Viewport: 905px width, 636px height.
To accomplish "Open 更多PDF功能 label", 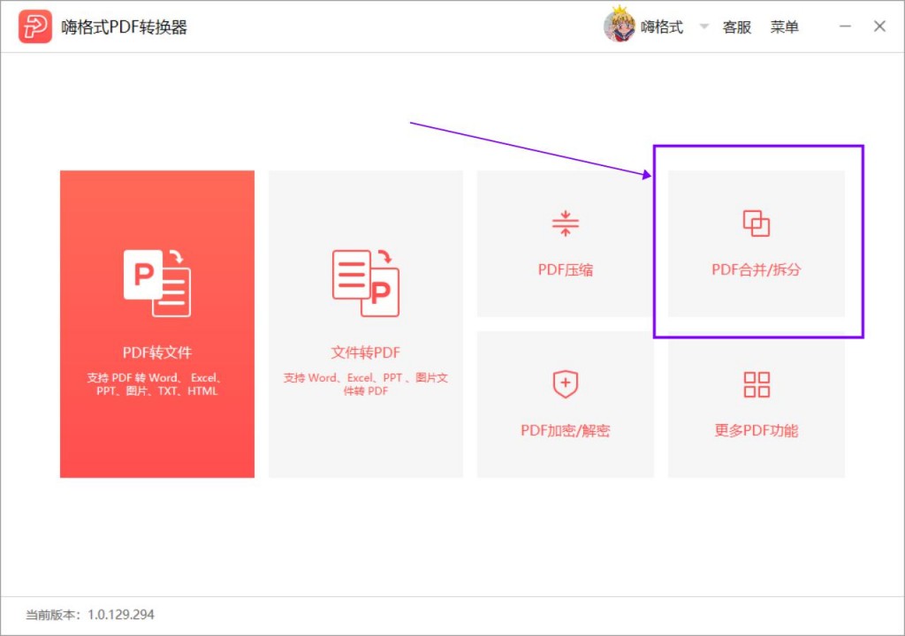I will (x=757, y=430).
